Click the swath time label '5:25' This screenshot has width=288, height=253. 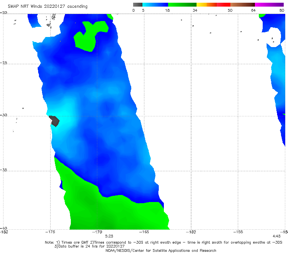coord(109,236)
